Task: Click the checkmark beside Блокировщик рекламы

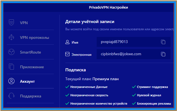Action: [134, 103]
